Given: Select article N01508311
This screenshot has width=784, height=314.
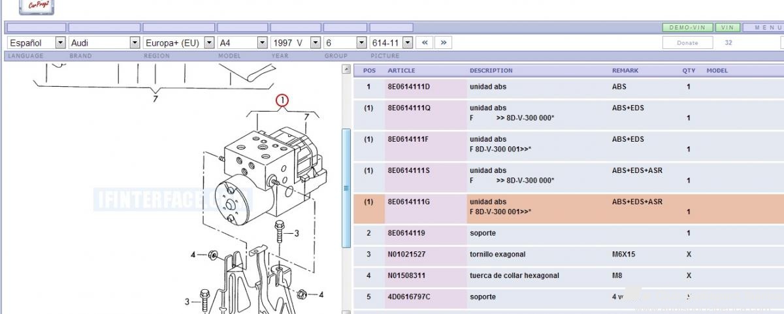Looking at the screenshot, I should pos(406,275).
